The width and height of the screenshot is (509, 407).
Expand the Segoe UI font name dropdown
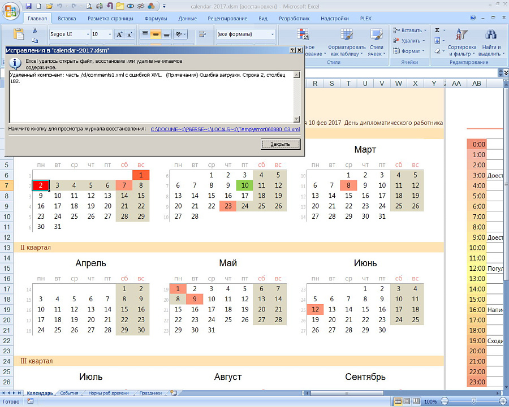pos(87,34)
